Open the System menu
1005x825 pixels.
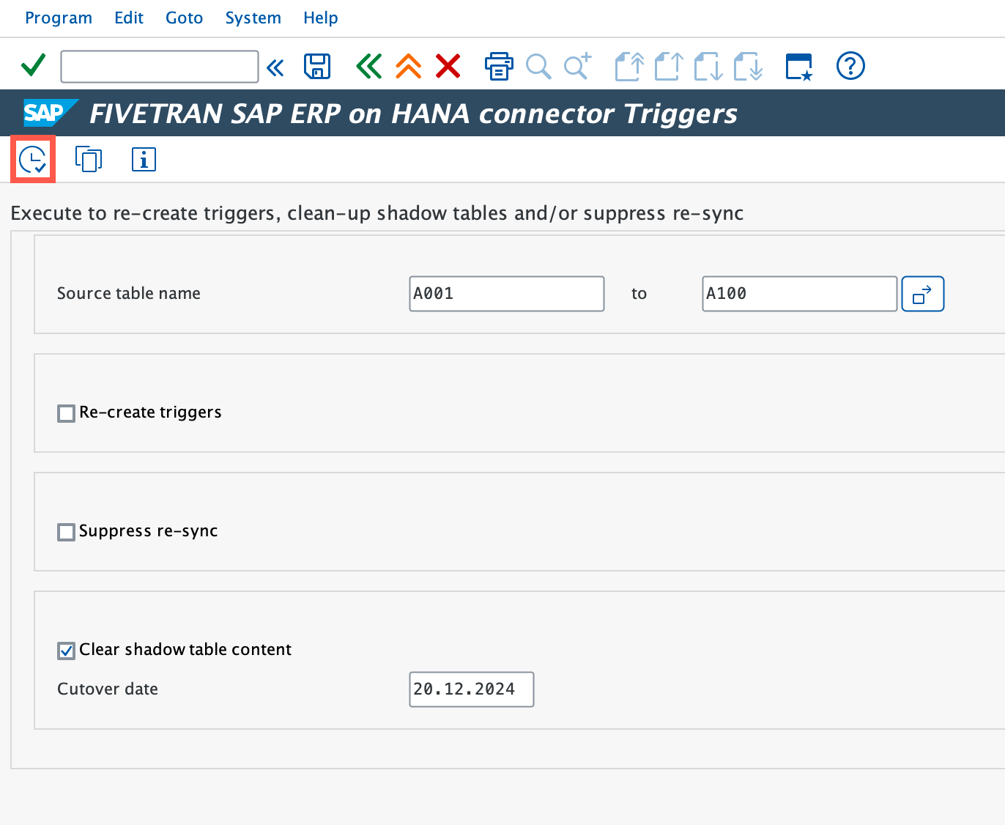click(x=253, y=18)
